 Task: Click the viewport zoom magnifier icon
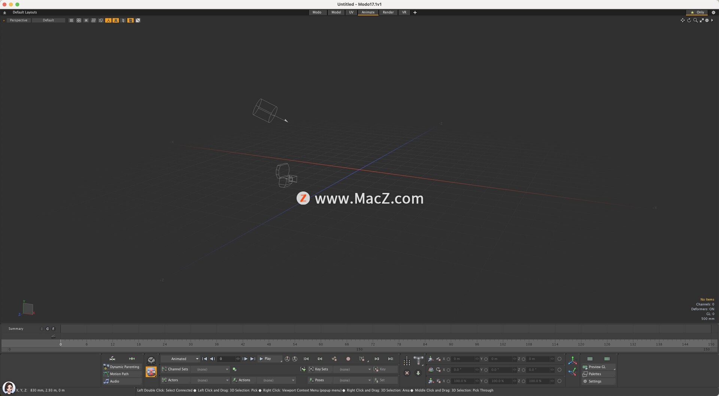point(695,20)
